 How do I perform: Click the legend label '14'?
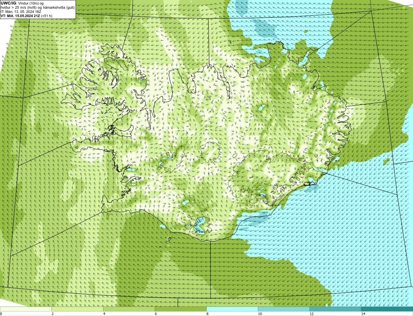363,314
